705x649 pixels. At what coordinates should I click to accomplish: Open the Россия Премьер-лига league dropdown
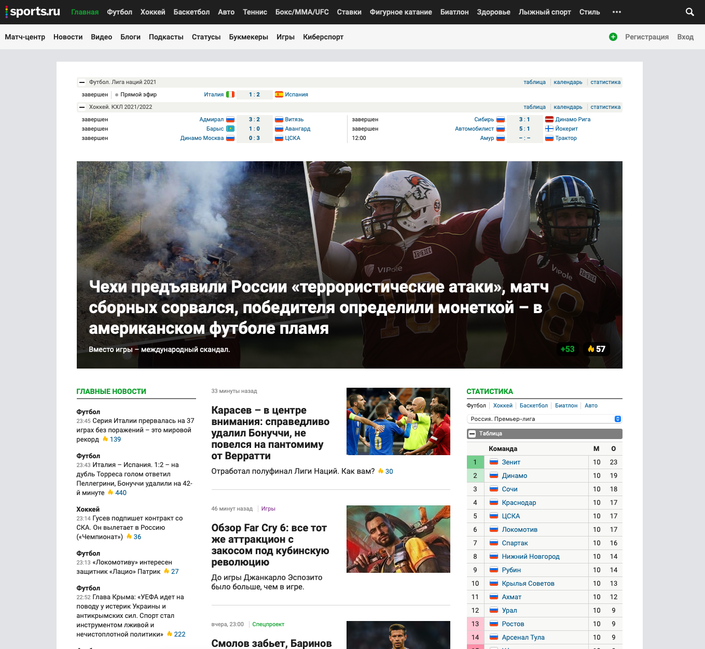coord(544,419)
